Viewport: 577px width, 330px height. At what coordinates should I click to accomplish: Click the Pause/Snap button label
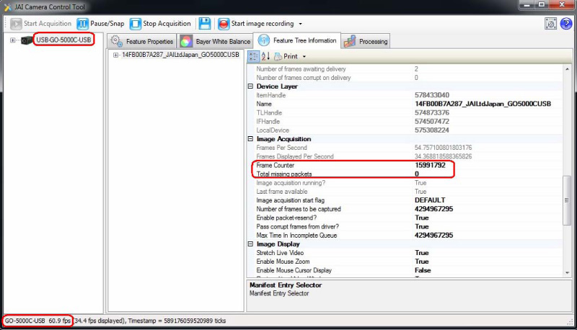coord(107,24)
